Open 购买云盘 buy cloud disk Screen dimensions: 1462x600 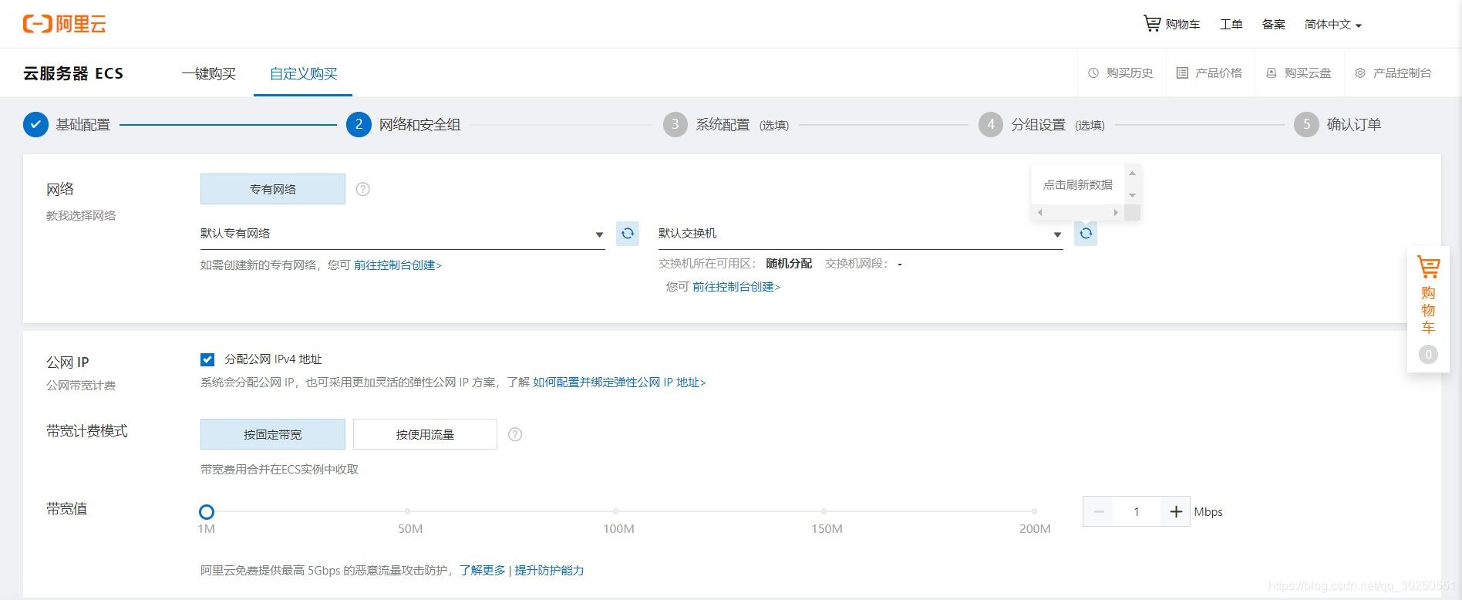[1299, 72]
